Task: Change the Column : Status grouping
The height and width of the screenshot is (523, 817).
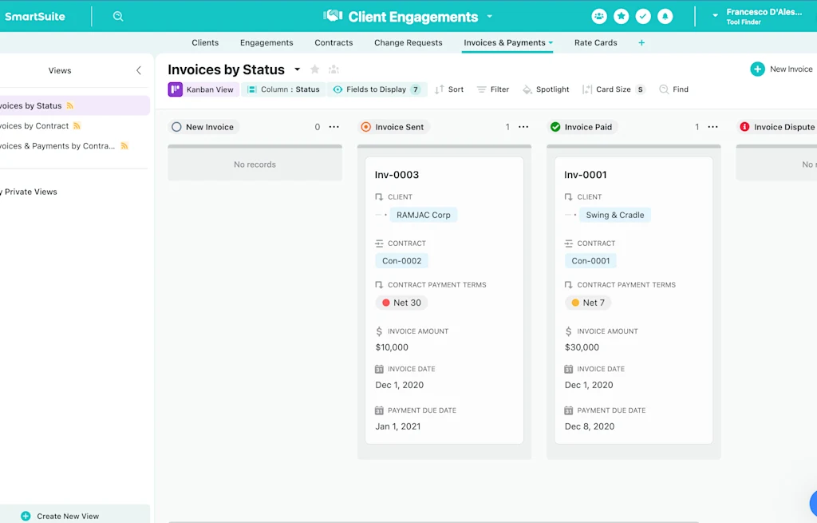Action: pos(283,89)
